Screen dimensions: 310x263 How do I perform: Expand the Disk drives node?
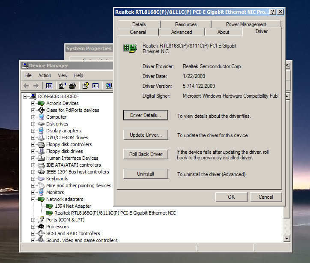point(33,124)
